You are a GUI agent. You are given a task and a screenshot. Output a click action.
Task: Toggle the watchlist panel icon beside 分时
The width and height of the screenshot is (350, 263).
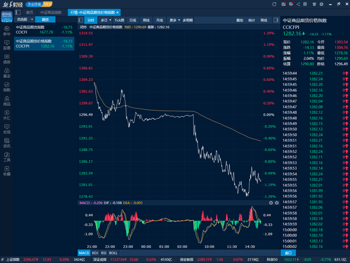[81, 20]
